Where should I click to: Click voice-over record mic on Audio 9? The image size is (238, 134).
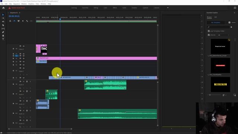(x=27, y=91)
